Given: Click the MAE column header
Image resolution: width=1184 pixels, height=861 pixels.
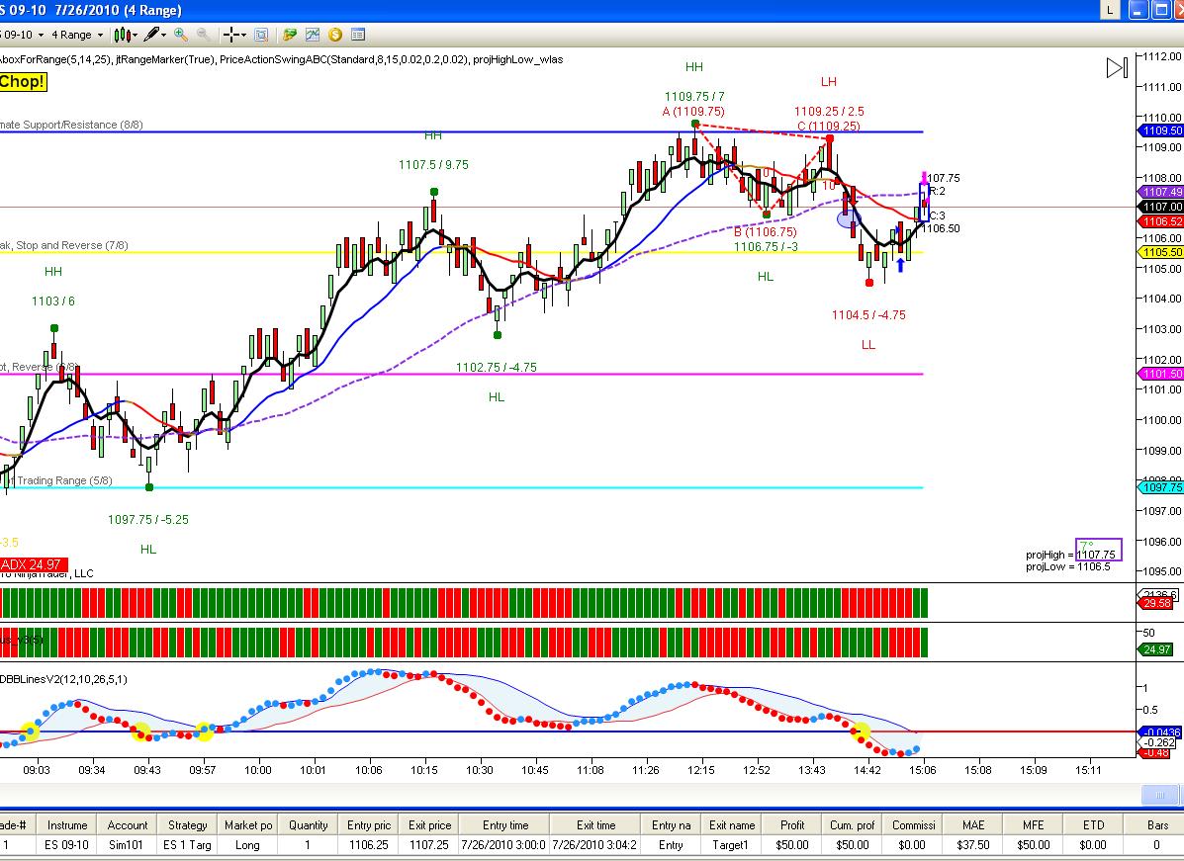Looking at the screenshot, I should [x=973, y=824].
